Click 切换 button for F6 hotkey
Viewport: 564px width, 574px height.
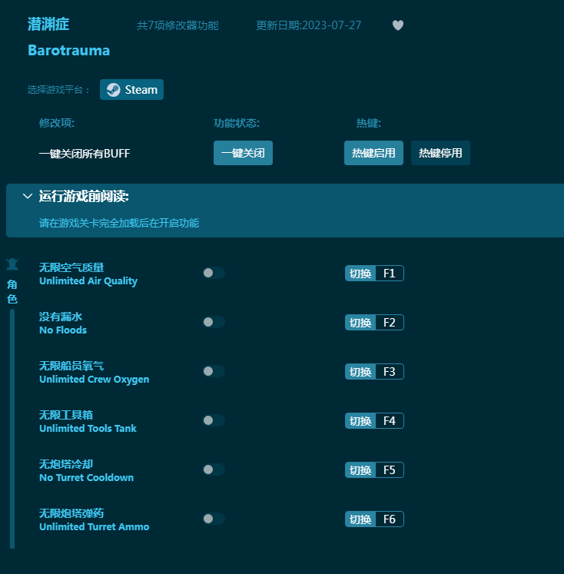360,519
